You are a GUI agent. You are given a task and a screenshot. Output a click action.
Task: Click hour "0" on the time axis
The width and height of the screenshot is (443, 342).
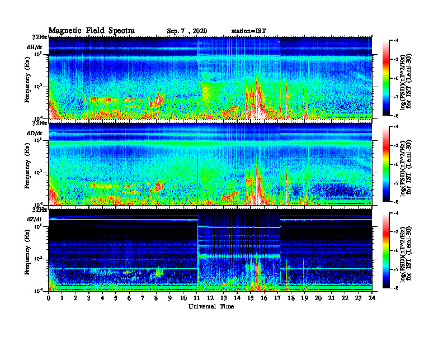point(49,298)
